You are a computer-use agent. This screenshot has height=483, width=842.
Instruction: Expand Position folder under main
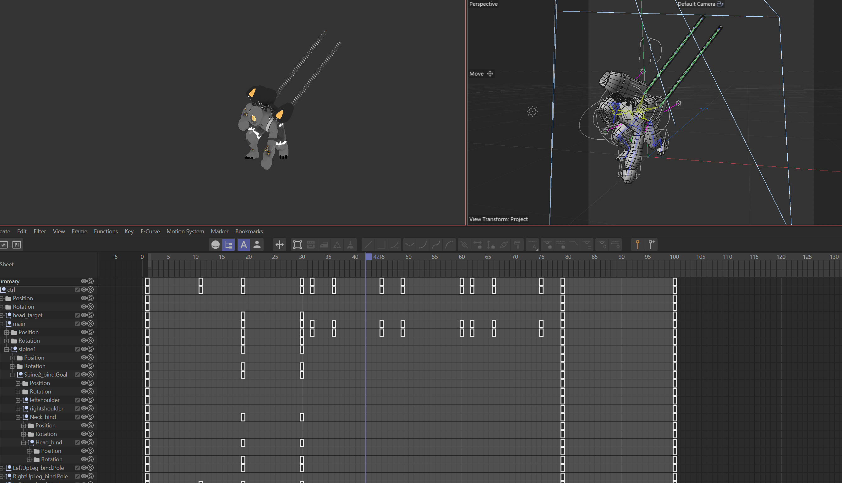coord(7,332)
